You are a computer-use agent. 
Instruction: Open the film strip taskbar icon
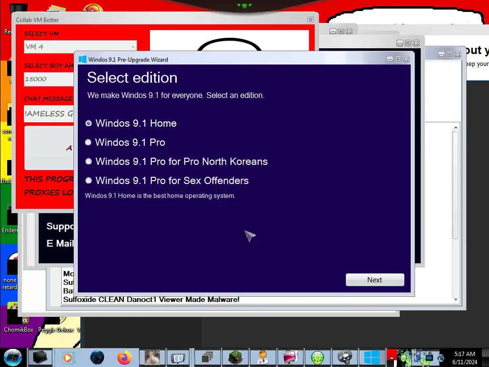click(179, 357)
